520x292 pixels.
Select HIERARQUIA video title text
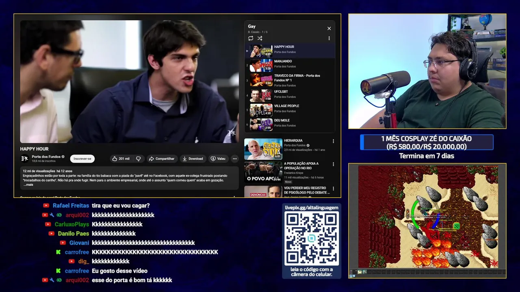pyautogui.click(x=293, y=141)
